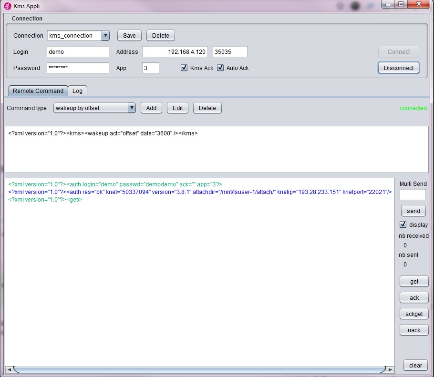434x377 pixels.
Task: Switch to the Log tab
Action: (77, 91)
